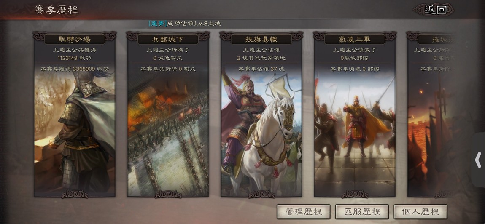
Task: Click the ornament under the 氣凌三軍 card
Action: click(x=355, y=195)
